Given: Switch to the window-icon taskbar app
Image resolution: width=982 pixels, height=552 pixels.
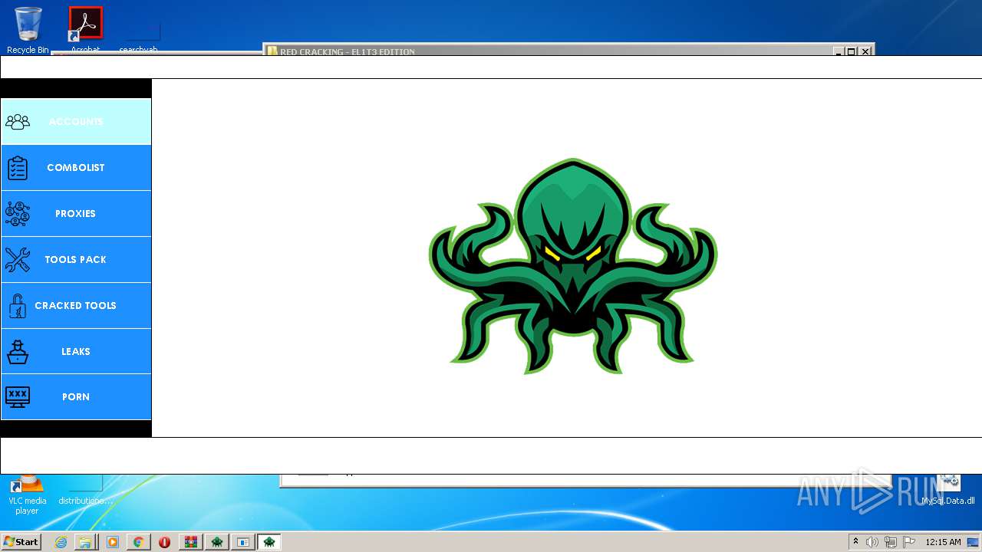Looking at the screenshot, I should (x=243, y=542).
